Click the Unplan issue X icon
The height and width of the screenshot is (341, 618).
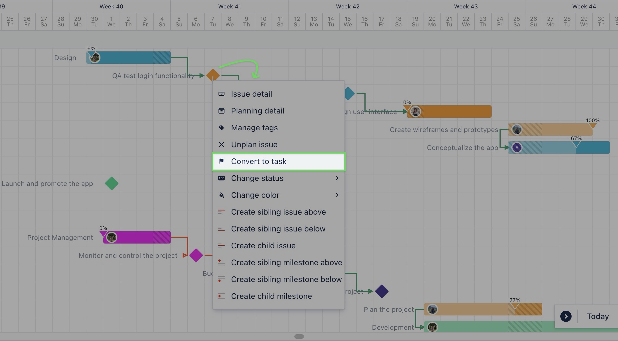point(221,144)
